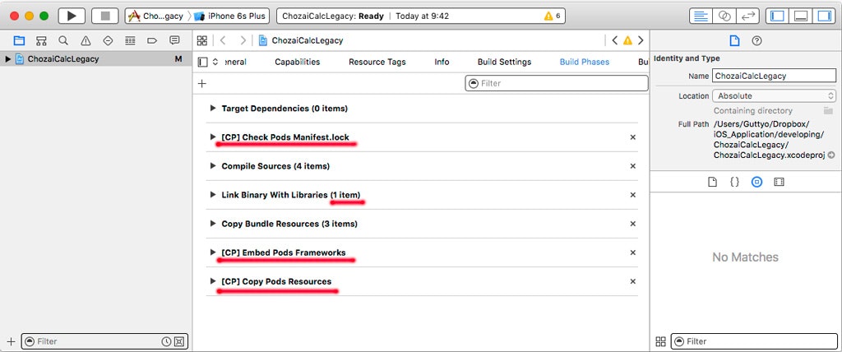
Task: Remove Link Binary With Libraries phase
Action: (632, 195)
